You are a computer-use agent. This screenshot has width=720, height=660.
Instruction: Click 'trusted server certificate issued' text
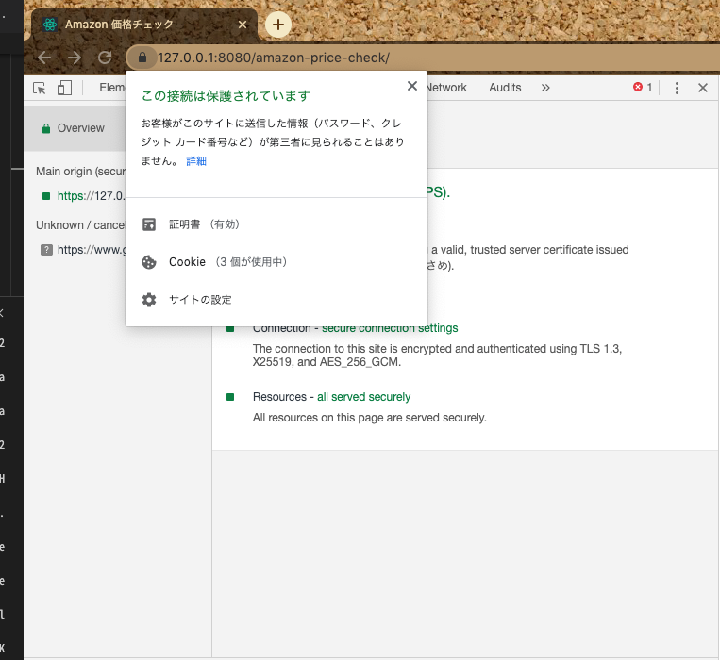point(549,250)
